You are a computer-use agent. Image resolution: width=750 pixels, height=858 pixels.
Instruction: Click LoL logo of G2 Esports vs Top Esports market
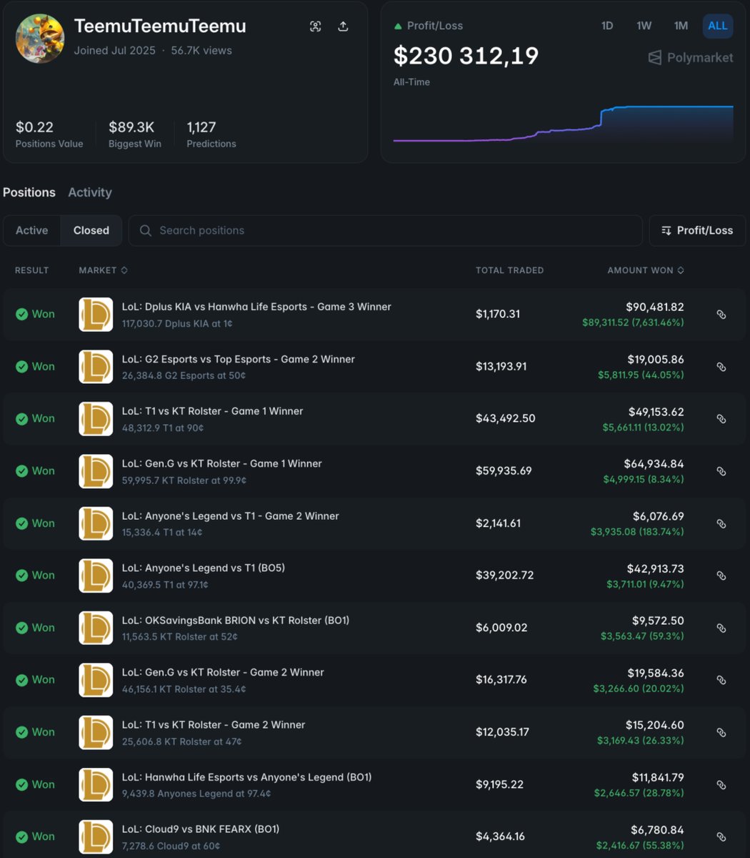[x=96, y=366]
